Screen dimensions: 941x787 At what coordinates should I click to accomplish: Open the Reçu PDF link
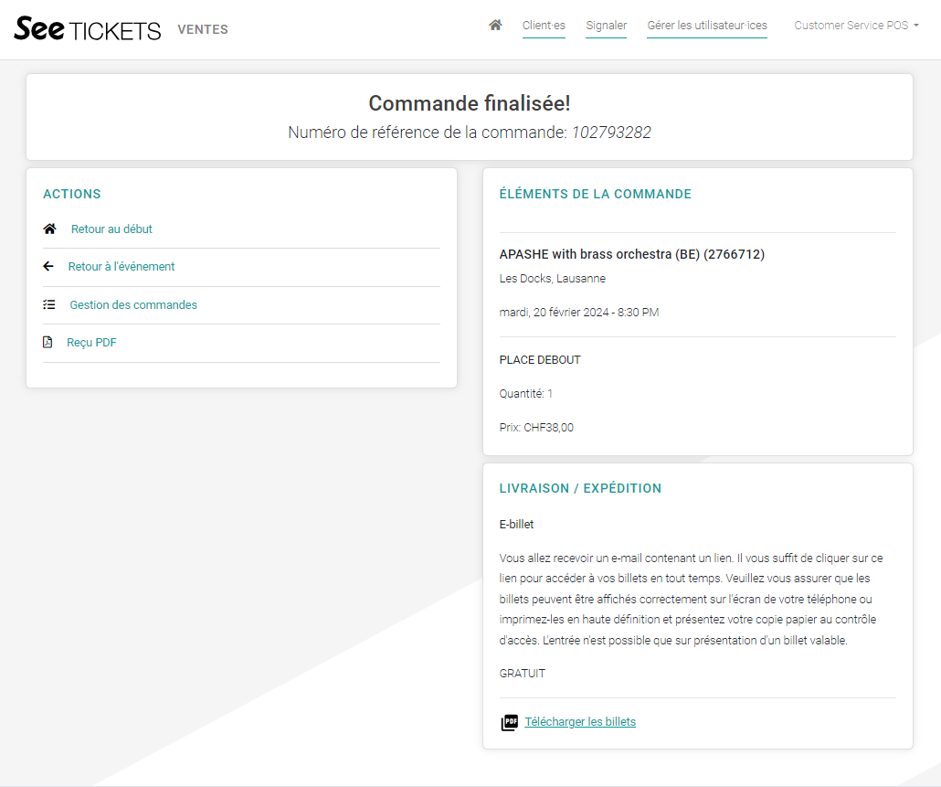coord(91,343)
